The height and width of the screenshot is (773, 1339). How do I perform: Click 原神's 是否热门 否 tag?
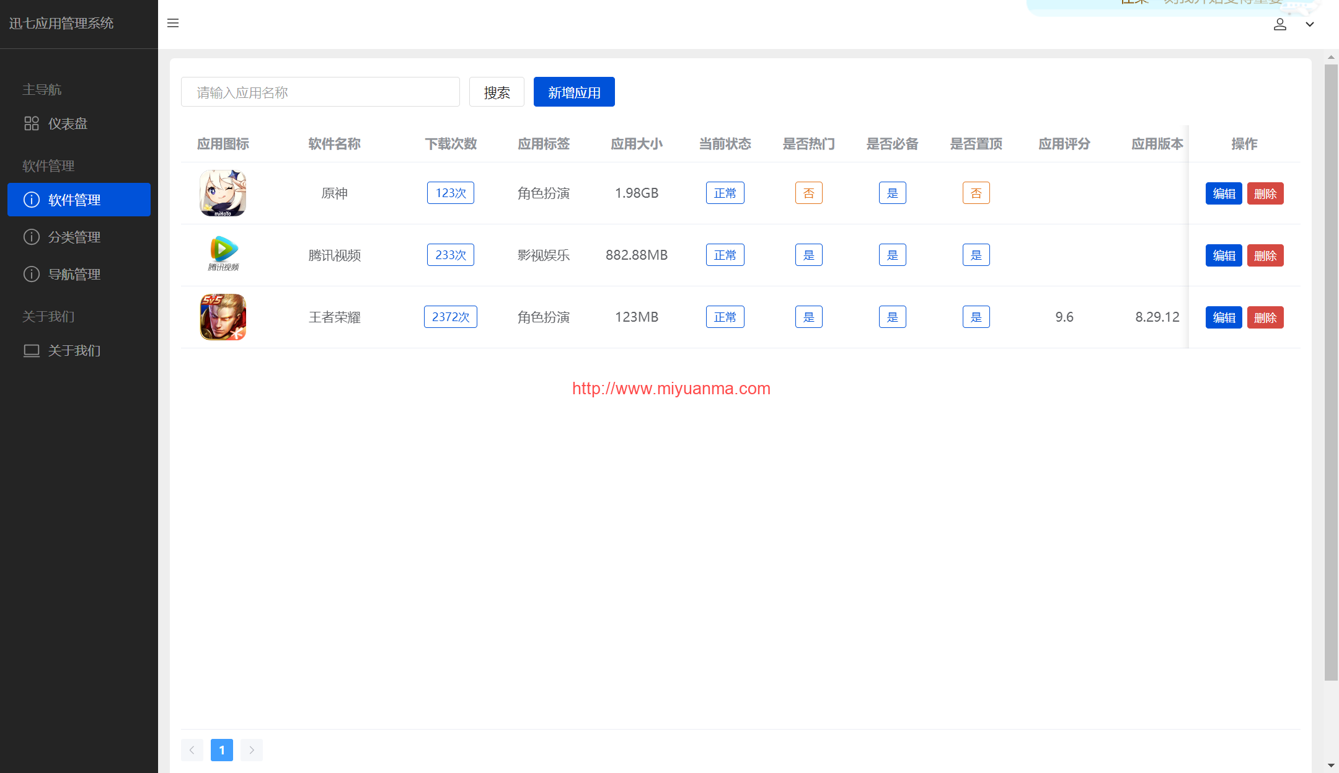click(x=809, y=193)
